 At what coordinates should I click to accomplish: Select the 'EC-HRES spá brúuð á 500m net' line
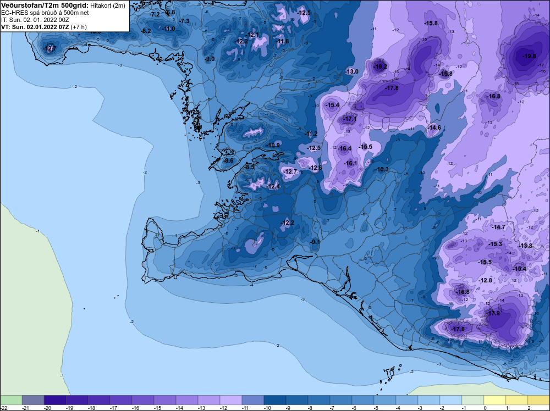click(45, 13)
